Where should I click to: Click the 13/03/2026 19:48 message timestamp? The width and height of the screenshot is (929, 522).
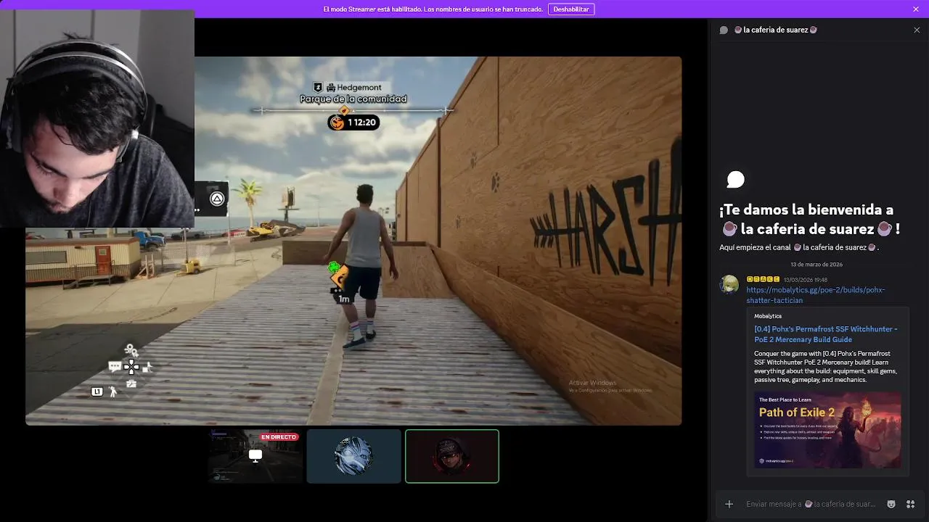(x=805, y=280)
